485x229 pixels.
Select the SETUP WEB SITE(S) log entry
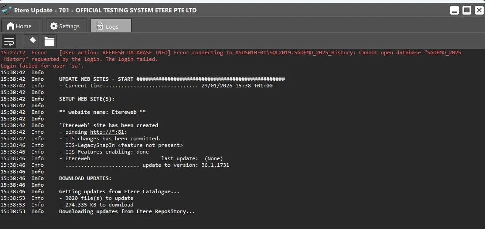[87, 99]
